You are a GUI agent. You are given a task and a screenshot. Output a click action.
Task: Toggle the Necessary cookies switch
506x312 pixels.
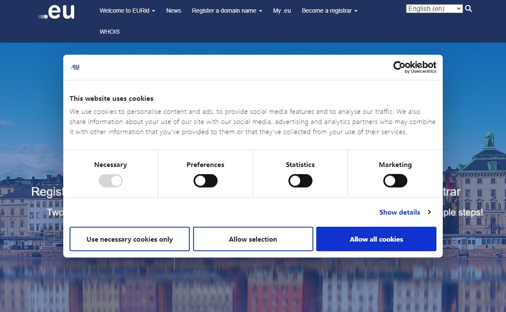click(x=110, y=181)
